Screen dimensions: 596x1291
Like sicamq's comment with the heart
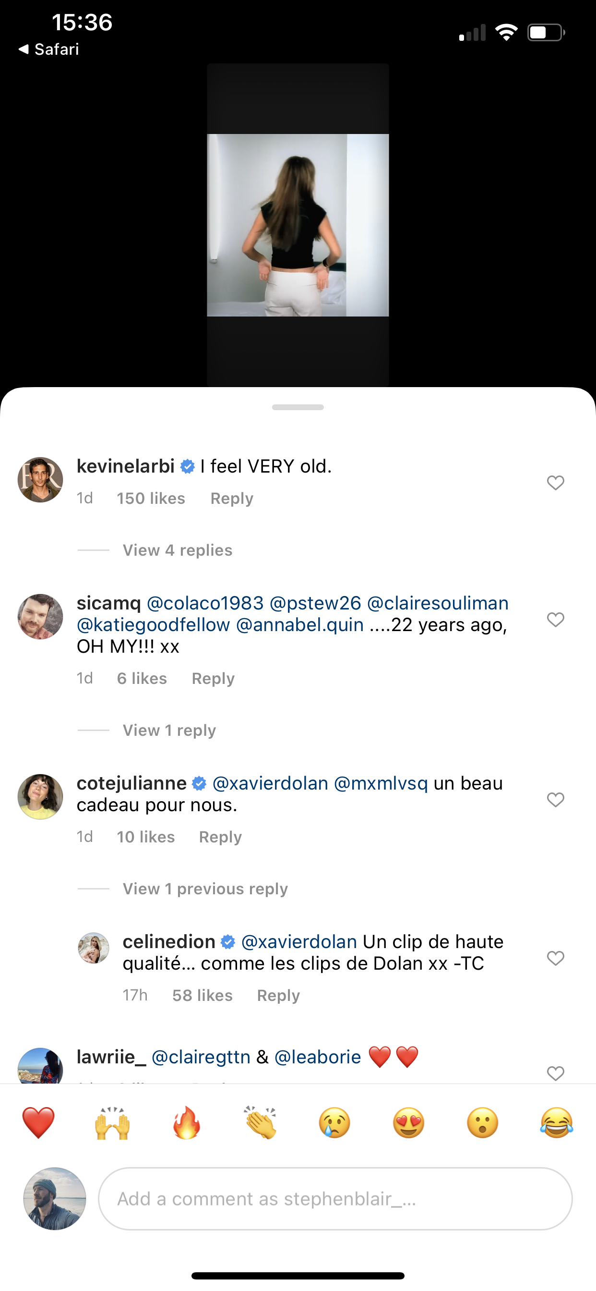tap(555, 620)
